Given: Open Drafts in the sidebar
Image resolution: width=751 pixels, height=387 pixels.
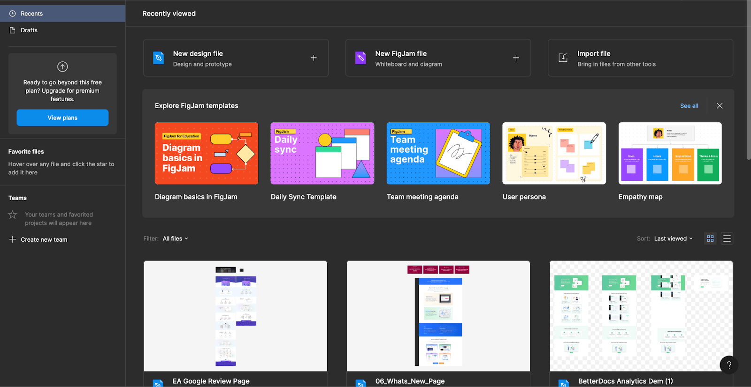Looking at the screenshot, I should pos(62,30).
